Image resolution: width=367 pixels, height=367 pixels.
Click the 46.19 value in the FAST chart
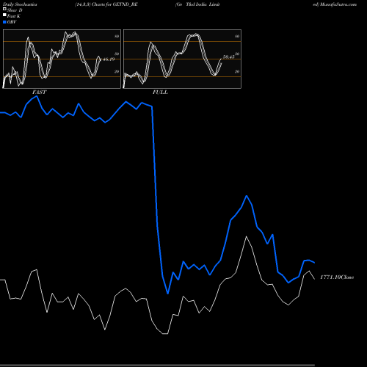[108, 59]
